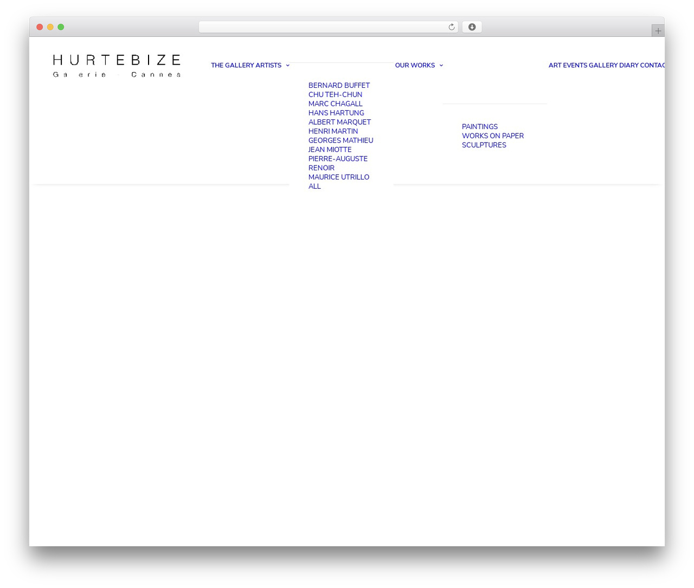
Task: Open Pierre-Auguste Renoir's page
Action: click(x=338, y=163)
